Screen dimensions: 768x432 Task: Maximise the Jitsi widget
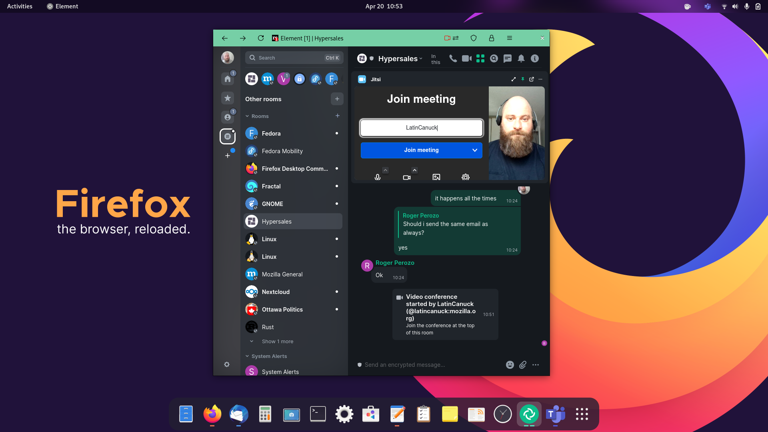point(514,79)
